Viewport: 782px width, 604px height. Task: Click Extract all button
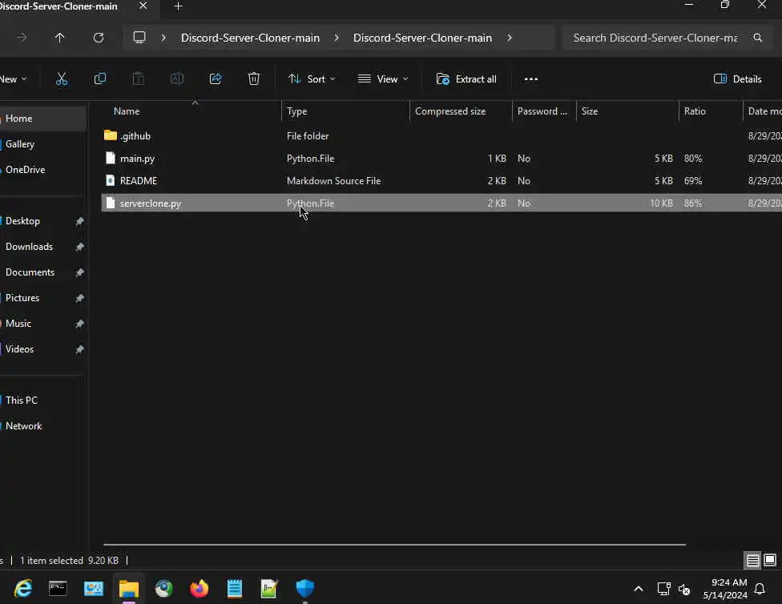tap(466, 79)
